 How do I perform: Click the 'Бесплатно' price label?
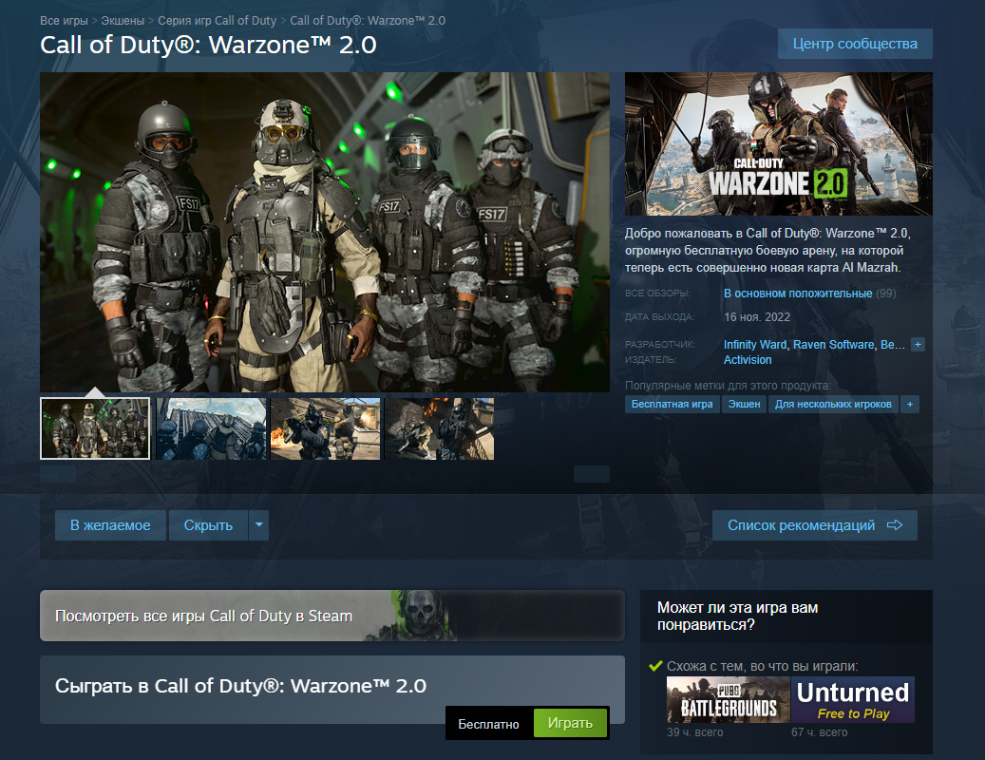(x=488, y=724)
